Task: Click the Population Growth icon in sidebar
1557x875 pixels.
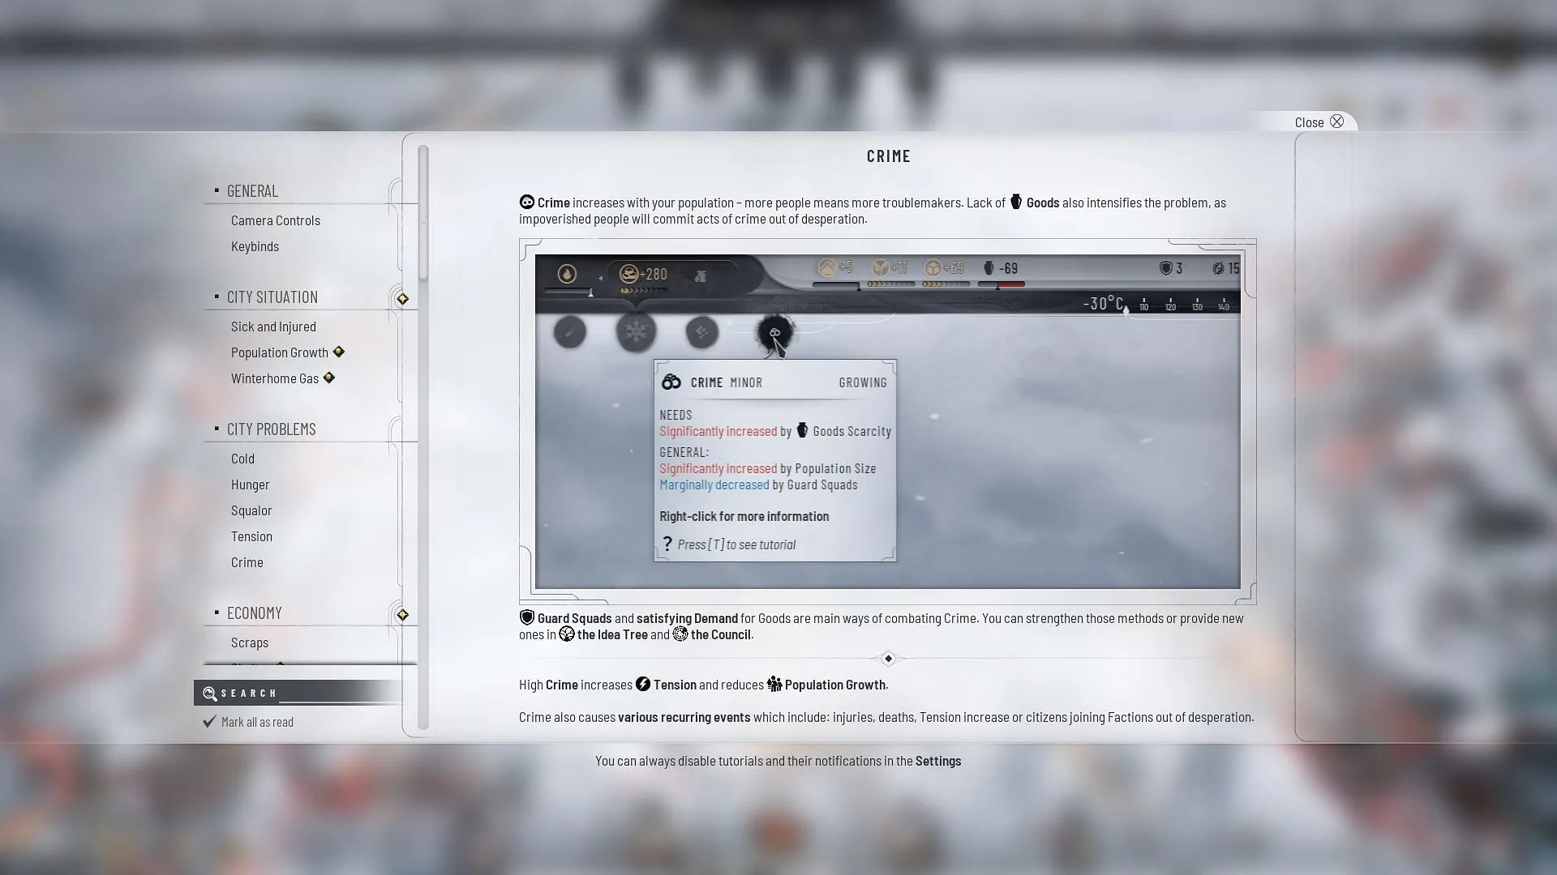Action: (x=339, y=352)
